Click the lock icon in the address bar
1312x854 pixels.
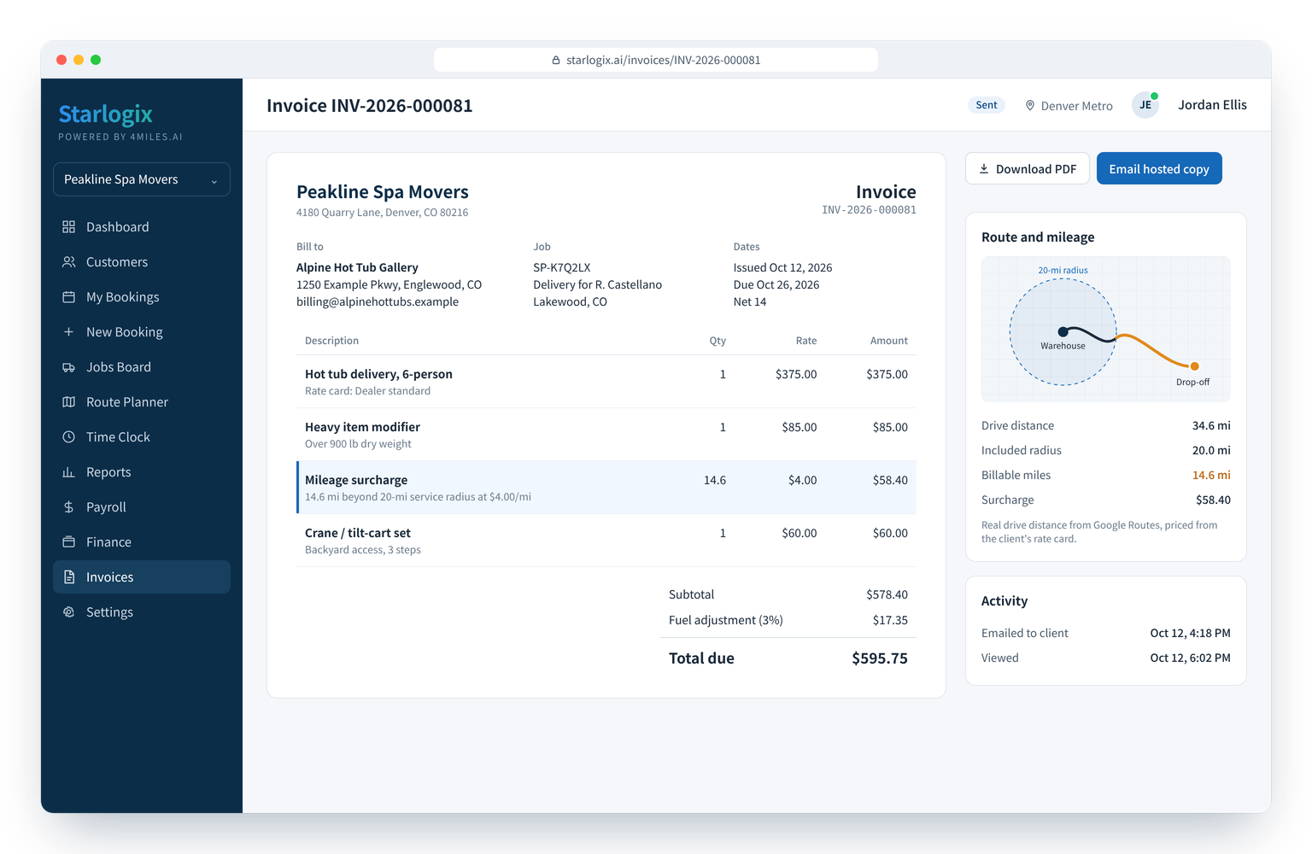(556, 60)
